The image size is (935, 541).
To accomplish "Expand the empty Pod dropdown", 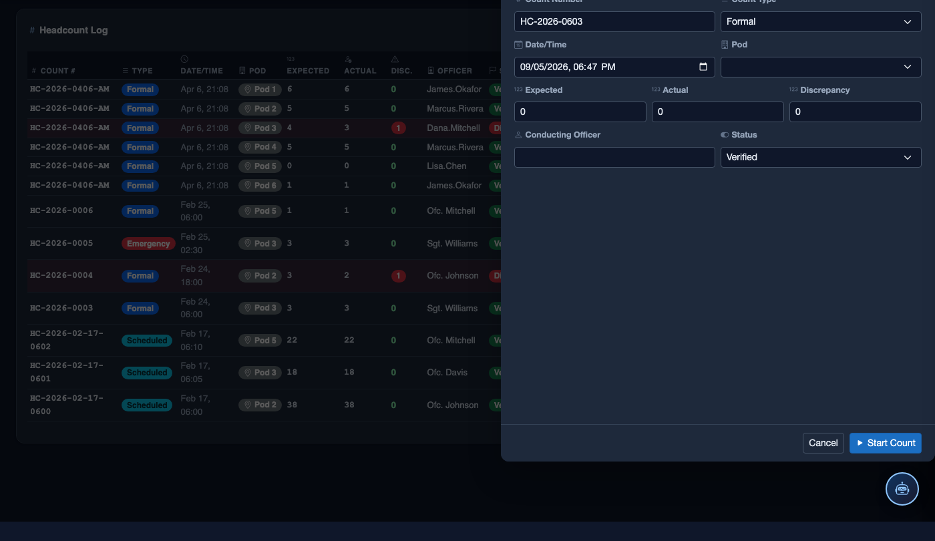I will [x=821, y=67].
